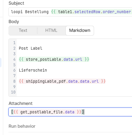Image resolution: width=132 pixels, height=135 pixels.
Task: Click the store_postLable.data.url expression line
Action: click(54, 59)
